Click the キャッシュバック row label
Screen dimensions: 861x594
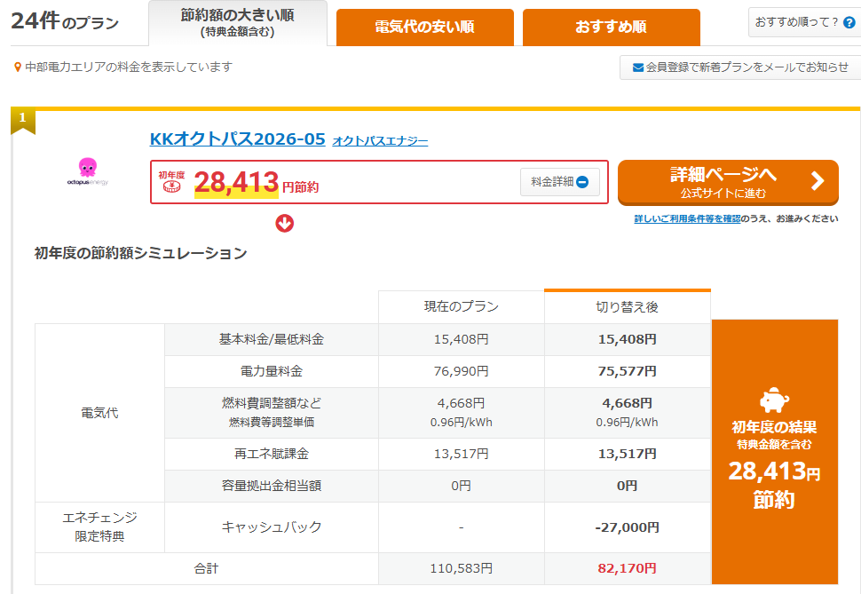[272, 527]
